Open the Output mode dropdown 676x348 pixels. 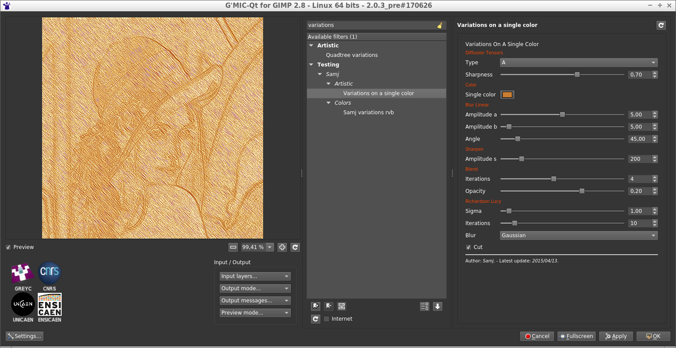[x=255, y=288]
